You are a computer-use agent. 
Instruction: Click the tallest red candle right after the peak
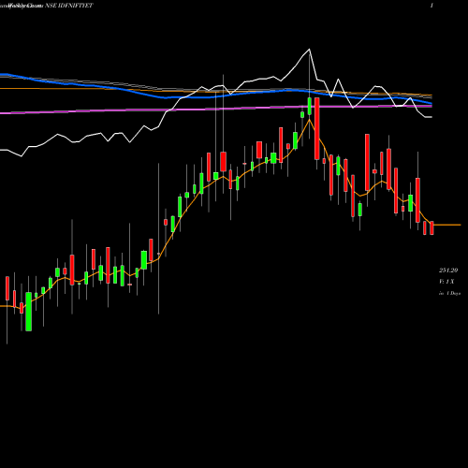tap(317, 128)
